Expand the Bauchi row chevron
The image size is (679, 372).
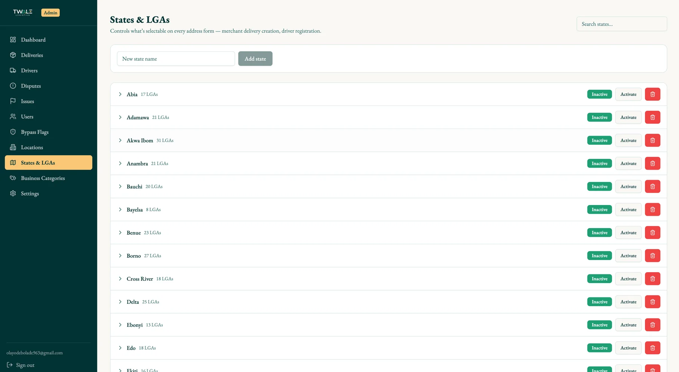pyautogui.click(x=120, y=186)
